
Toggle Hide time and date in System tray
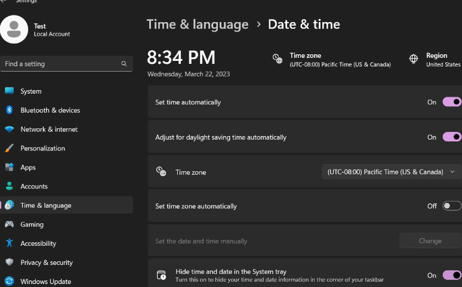pos(451,275)
